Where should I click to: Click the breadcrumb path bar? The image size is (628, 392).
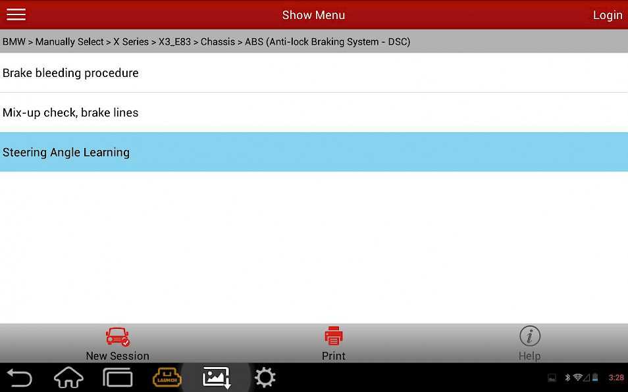314,41
